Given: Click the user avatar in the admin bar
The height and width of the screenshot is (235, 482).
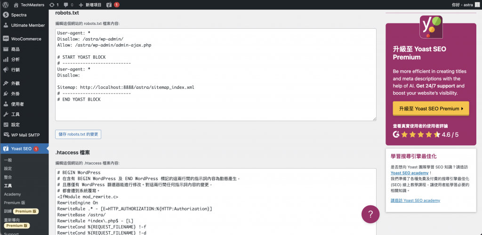Looking at the screenshot, I should click(477, 5).
